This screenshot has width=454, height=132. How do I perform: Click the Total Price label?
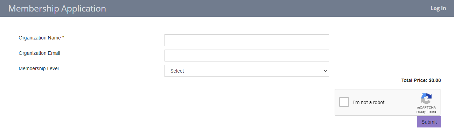pyautogui.click(x=414, y=80)
